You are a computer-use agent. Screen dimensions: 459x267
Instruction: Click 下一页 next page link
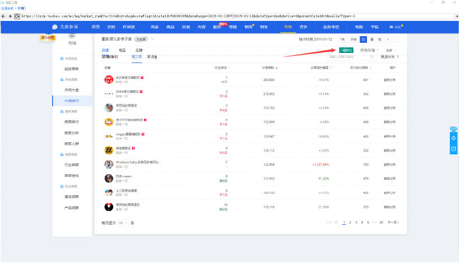click(x=393, y=223)
